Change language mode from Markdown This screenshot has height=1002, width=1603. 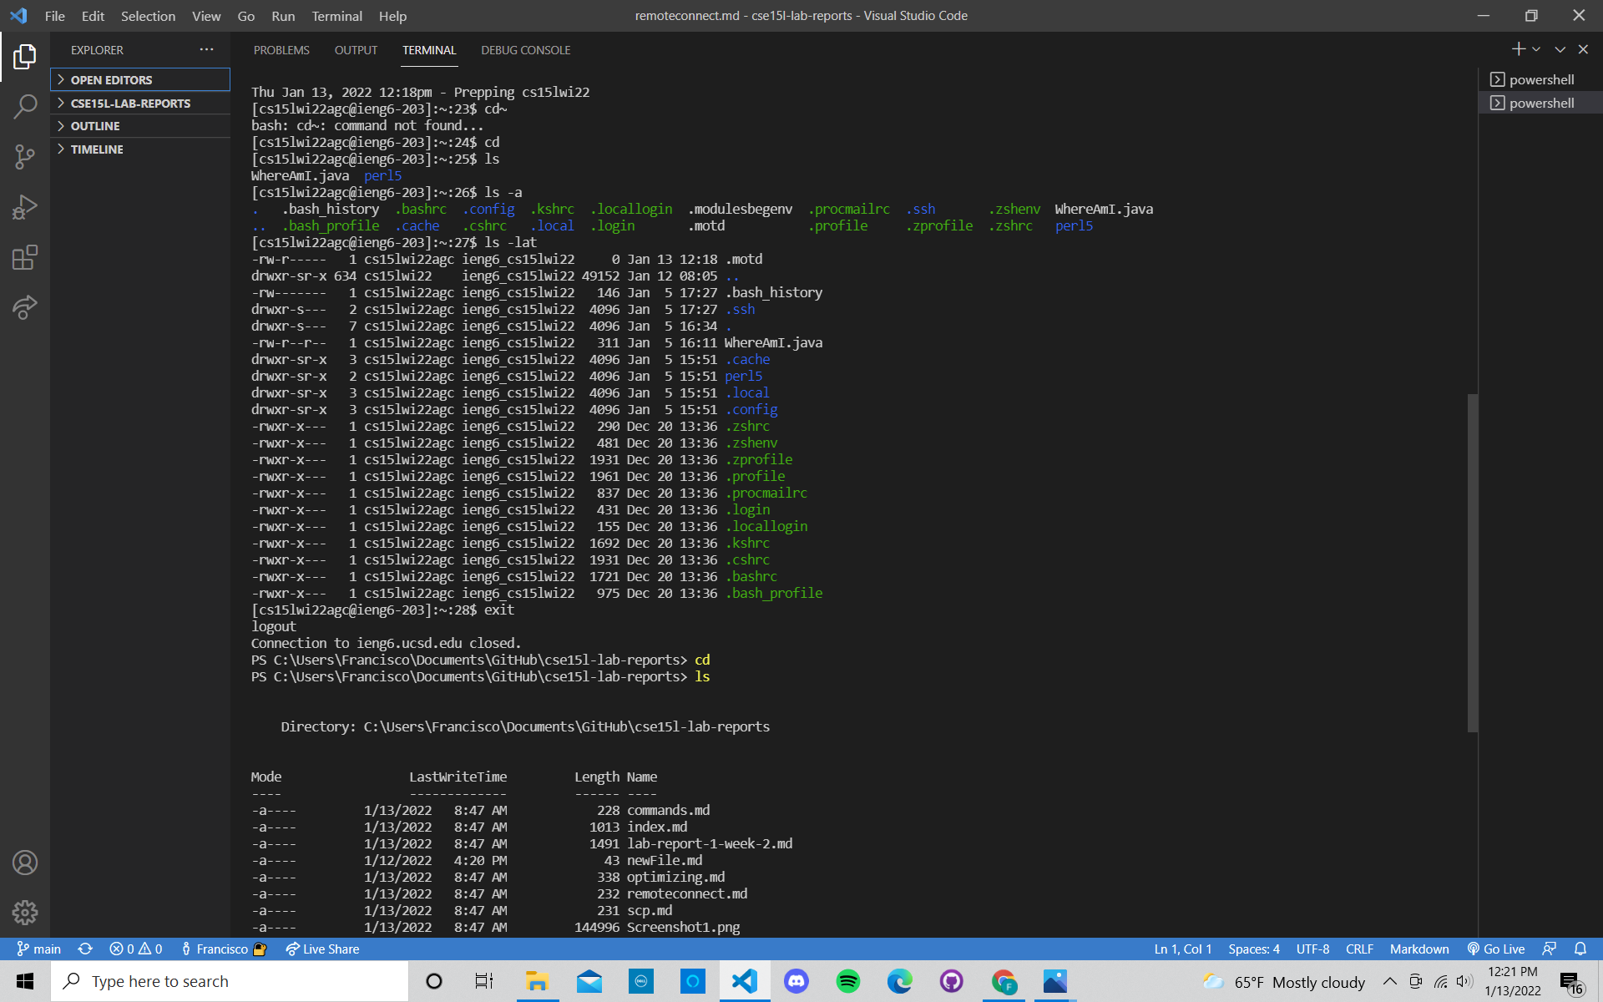(1419, 949)
